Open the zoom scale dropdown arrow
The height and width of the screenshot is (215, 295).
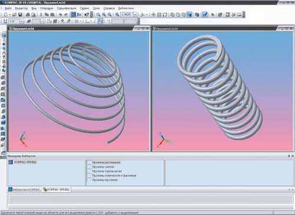[135, 15]
